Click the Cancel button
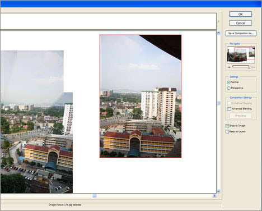This screenshot has width=262, height=211. click(x=241, y=23)
